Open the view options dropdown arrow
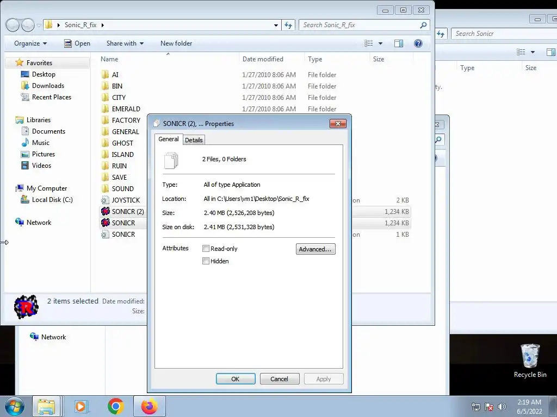This screenshot has height=417, width=557. click(380, 43)
